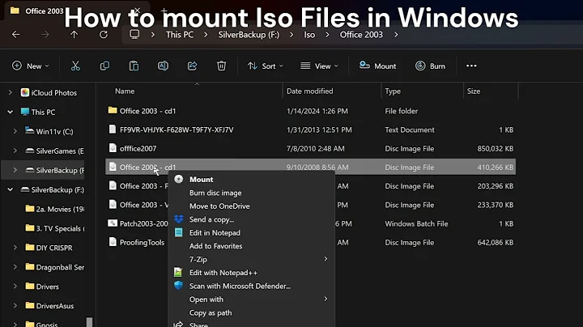This screenshot has height=327, width=583.
Task: Click This PC in the address bar
Action: [180, 35]
